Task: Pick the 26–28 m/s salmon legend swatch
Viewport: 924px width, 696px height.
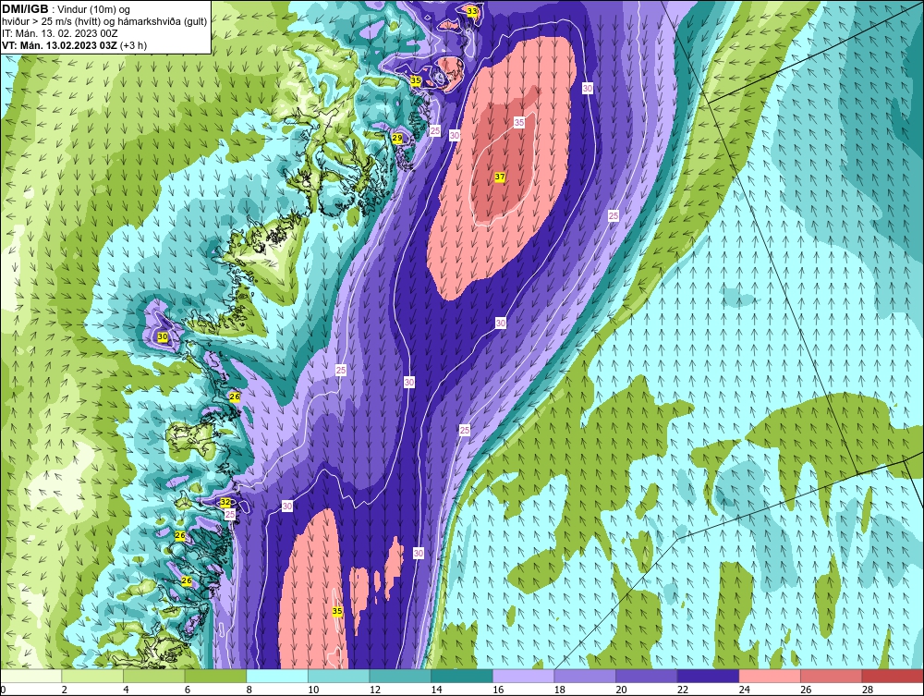Action: click(832, 676)
